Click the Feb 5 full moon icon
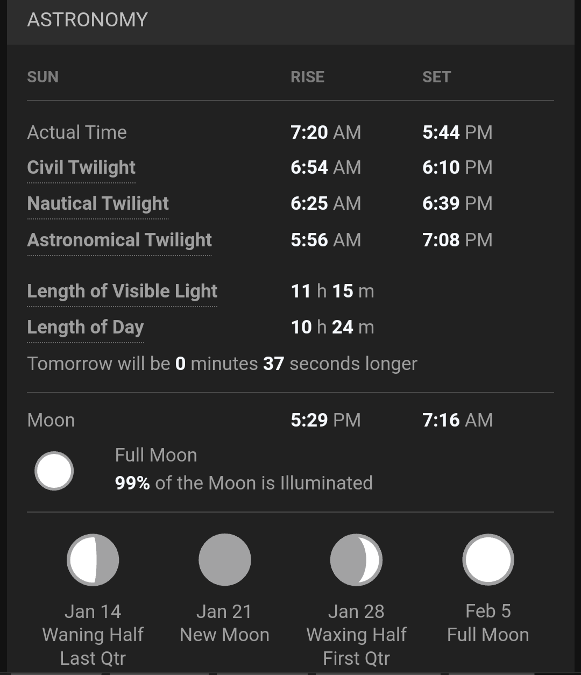Screen dimensions: 581x675 pos(488,559)
